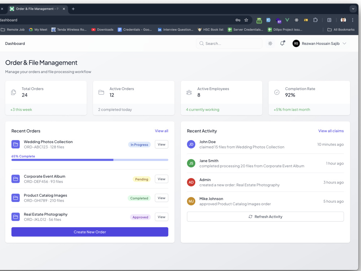Bookmark this page with the star icon
Image resolution: width=361 pixels, height=271 pixels.
(246, 20)
